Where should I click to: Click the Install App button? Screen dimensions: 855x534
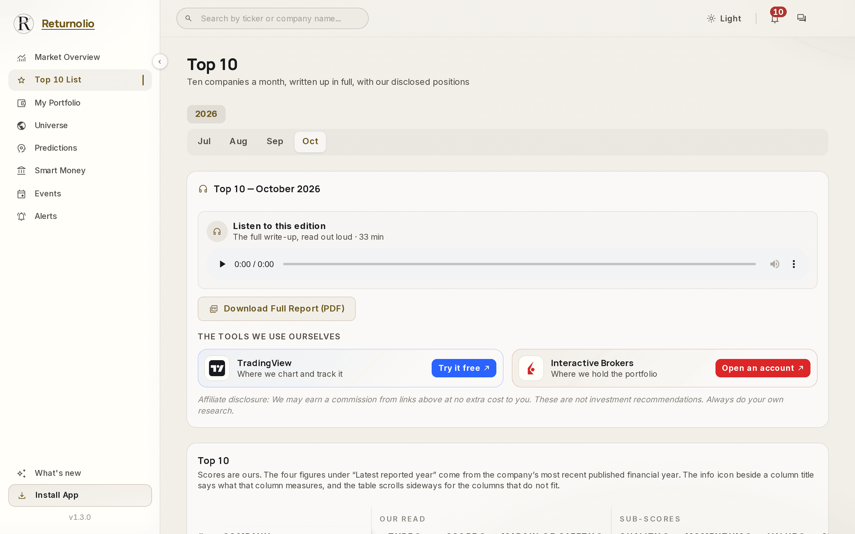coord(80,495)
